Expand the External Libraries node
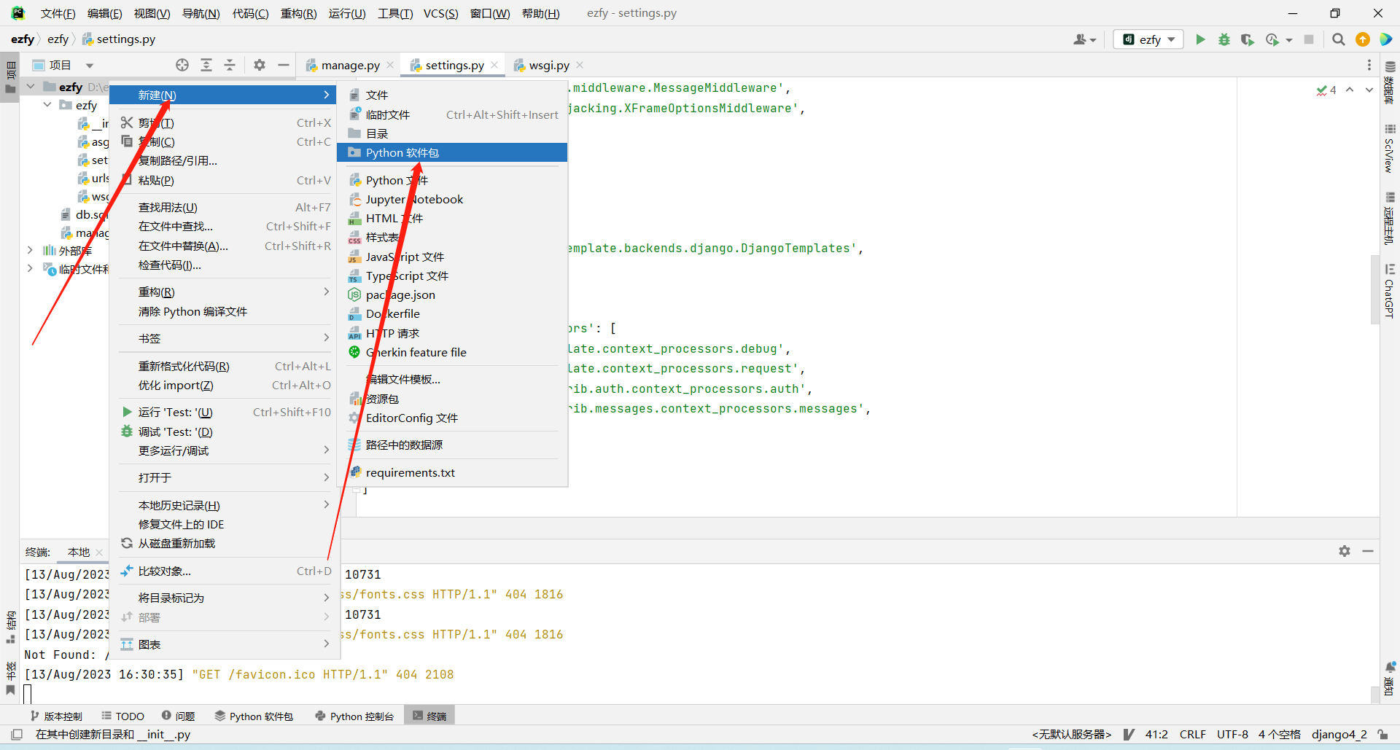 [30, 250]
